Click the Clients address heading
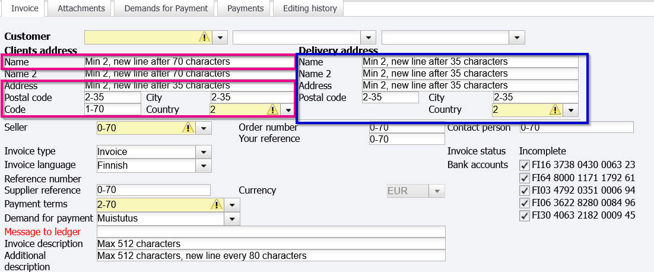Image resolution: width=654 pixels, height=272 pixels. click(x=41, y=50)
